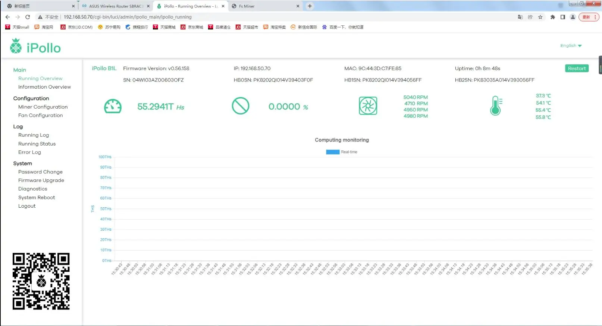
Task: Switch to ASUS Wireless Router tab
Action: point(116,6)
